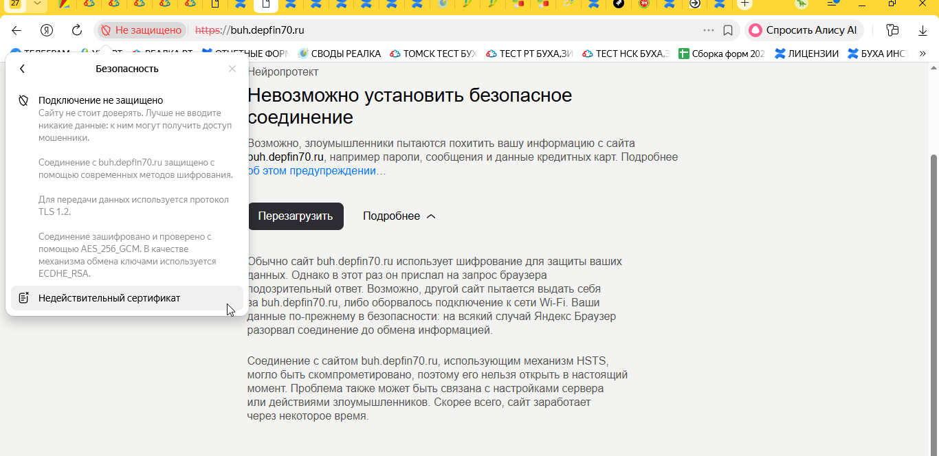Open the downloads arrow icon

coord(923,30)
